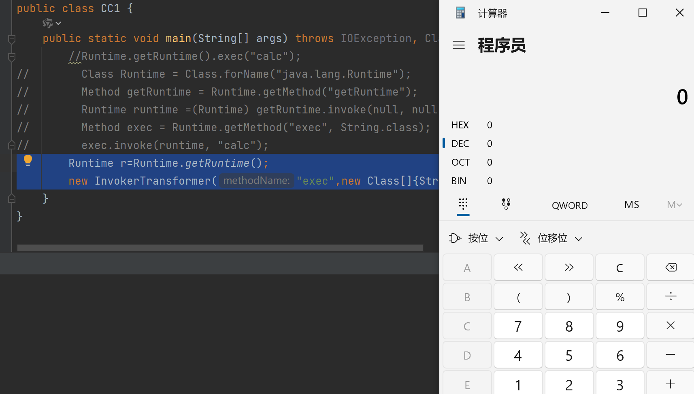Maximize the calculator window
The image size is (694, 394).
pyautogui.click(x=643, y=13)
